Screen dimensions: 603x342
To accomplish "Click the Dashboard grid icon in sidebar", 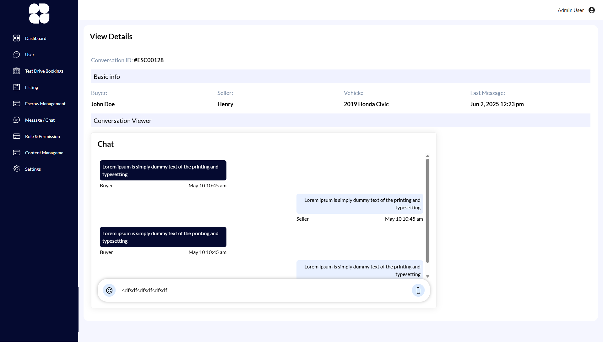I will point(17,38).
